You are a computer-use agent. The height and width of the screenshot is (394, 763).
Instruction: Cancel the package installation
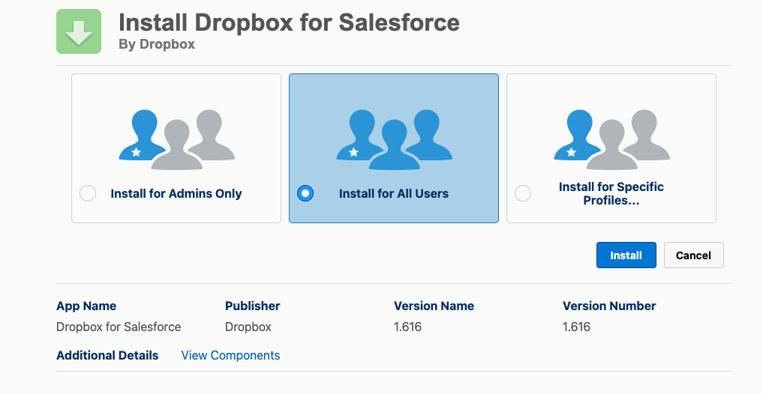(693, 255)
